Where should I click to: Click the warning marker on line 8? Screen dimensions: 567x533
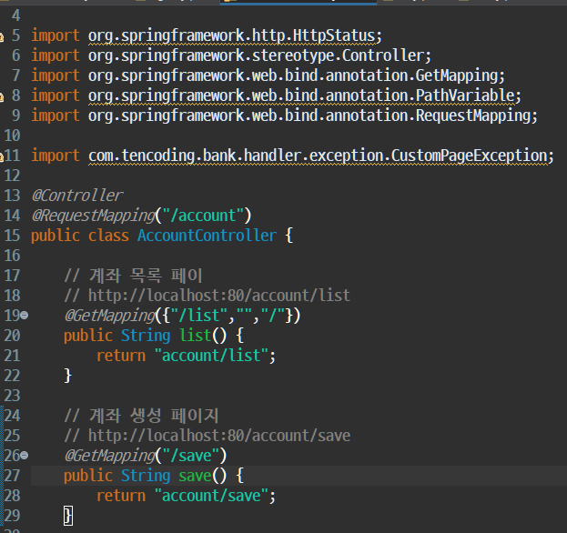tap(2, 96)
